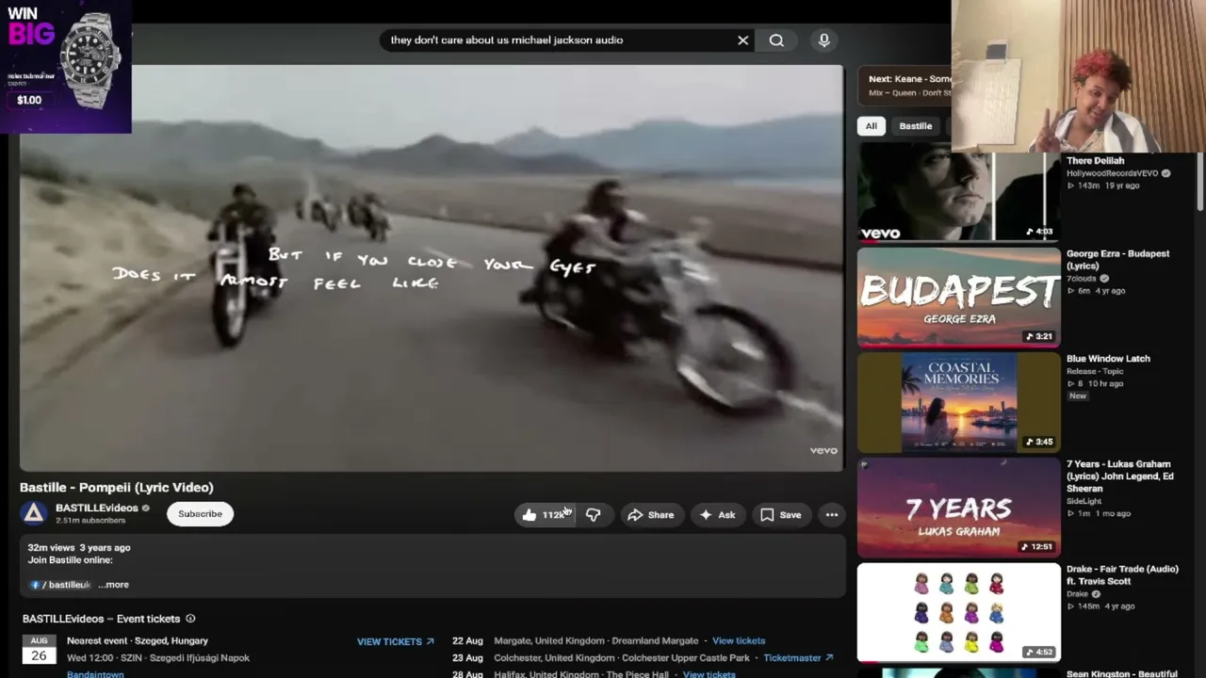
Task: Click 'There Delilah' video title text
Action: (1095, 161)
